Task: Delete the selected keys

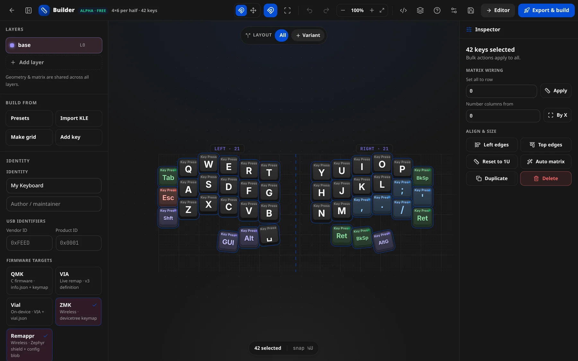Action: coord(546,178)
